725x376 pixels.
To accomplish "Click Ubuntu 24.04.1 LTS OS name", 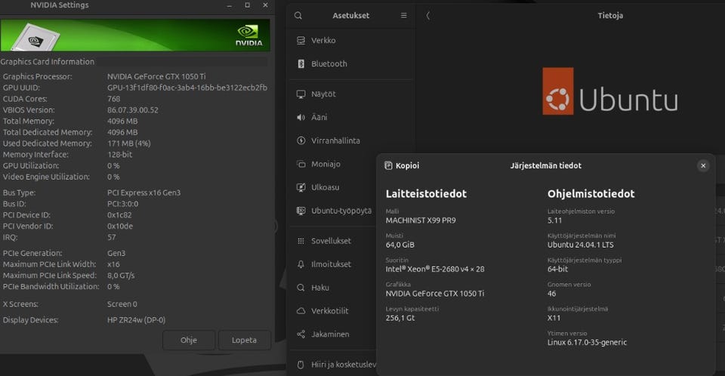I will [580, 245].
